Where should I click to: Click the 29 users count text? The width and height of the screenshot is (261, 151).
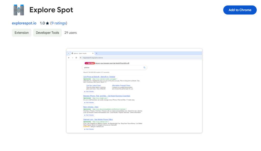[71, 33]
